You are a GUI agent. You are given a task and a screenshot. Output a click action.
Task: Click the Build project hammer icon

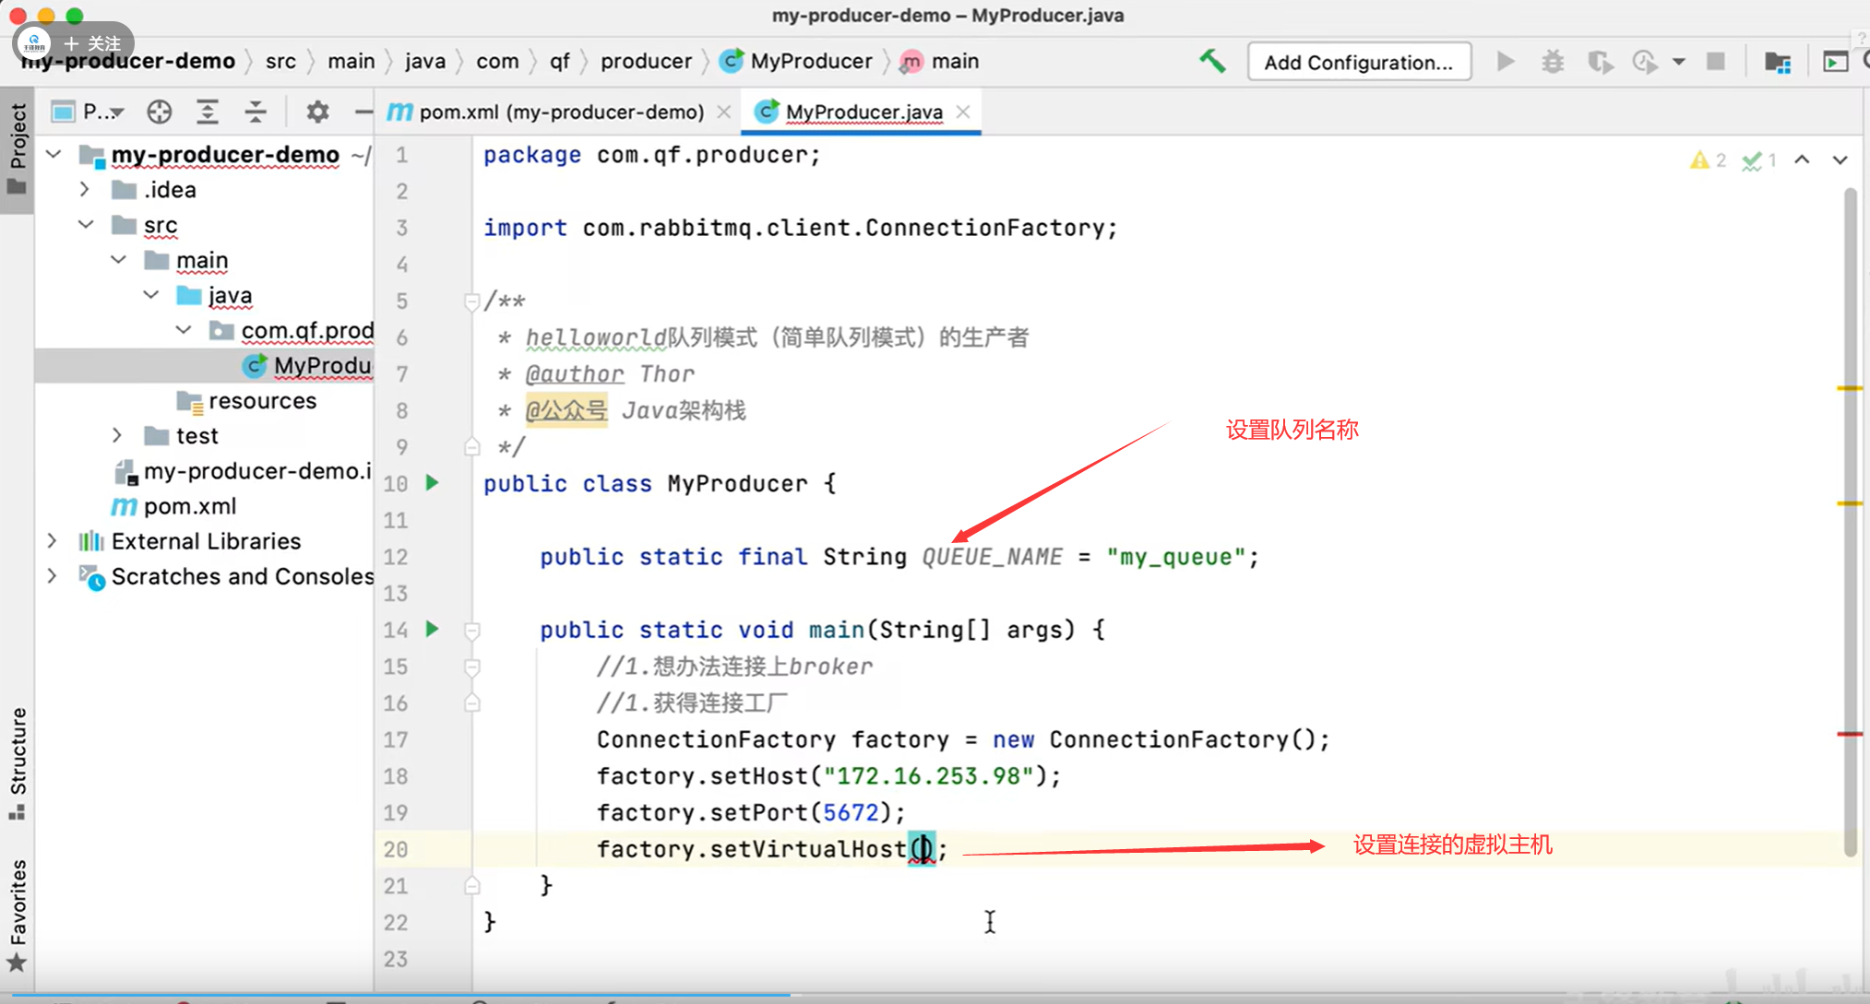(1212, 62)
